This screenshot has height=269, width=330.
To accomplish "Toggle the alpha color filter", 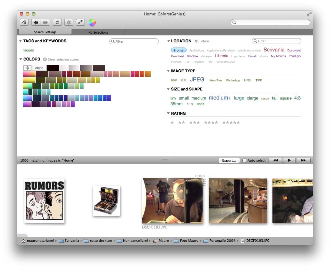I will 39,68.
